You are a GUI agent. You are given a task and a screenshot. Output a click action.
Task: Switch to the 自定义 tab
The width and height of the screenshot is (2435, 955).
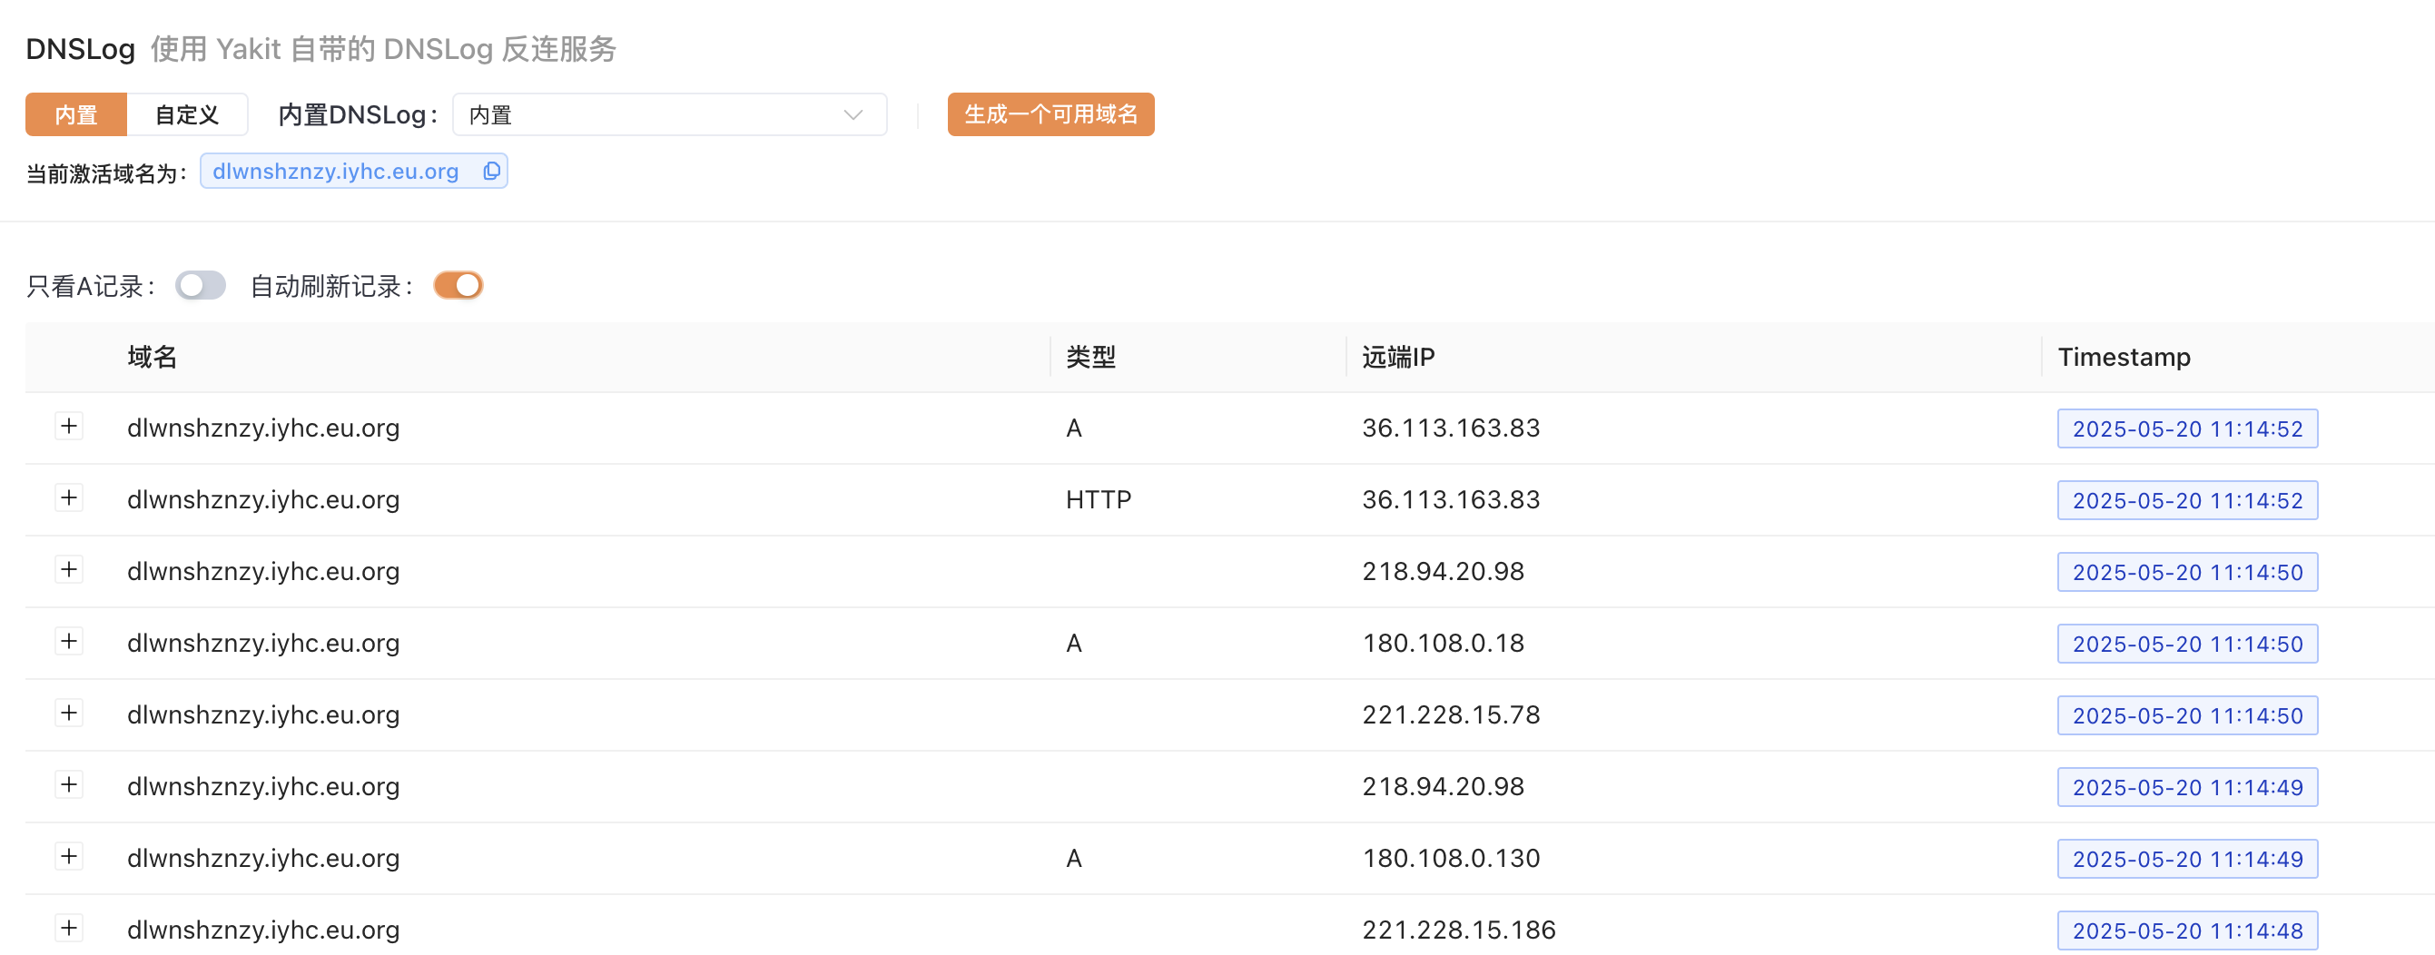pos(187,115)
